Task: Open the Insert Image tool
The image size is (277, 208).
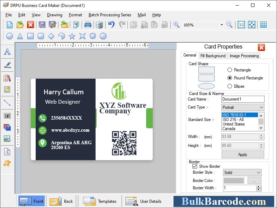Action: coord(8,89)
